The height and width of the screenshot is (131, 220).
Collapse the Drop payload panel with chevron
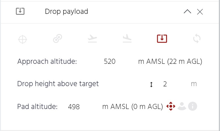[187, 12]
